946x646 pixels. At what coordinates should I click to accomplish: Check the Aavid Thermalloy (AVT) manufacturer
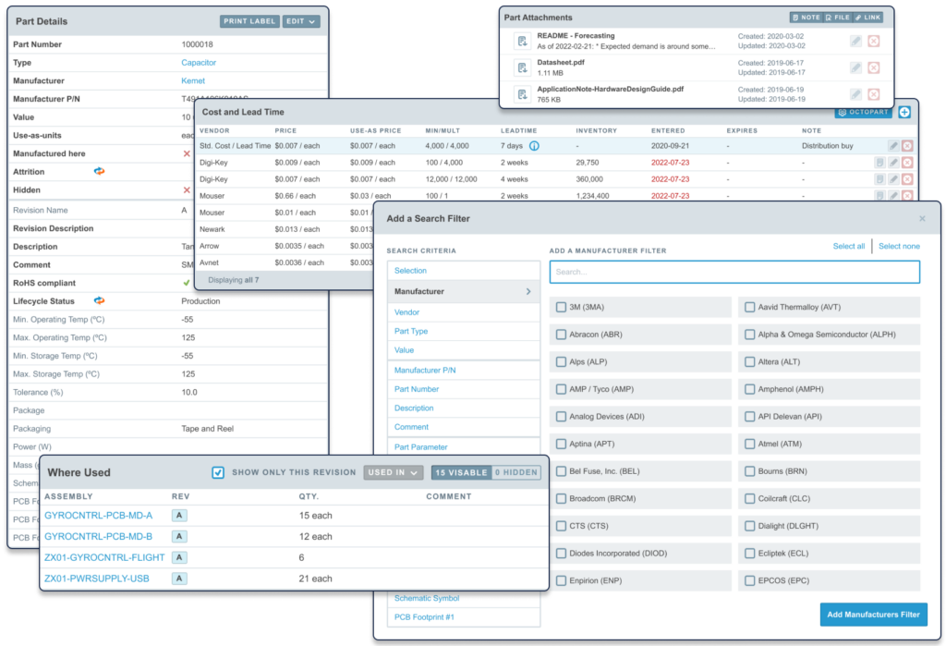coord(749,307)
